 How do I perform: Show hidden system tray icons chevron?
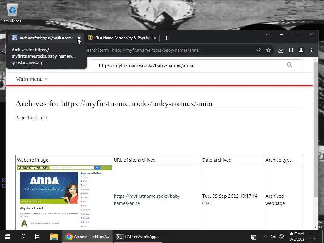(265, 237)
